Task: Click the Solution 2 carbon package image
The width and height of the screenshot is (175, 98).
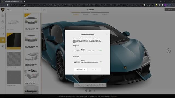Action: click(x=77, y=62)
